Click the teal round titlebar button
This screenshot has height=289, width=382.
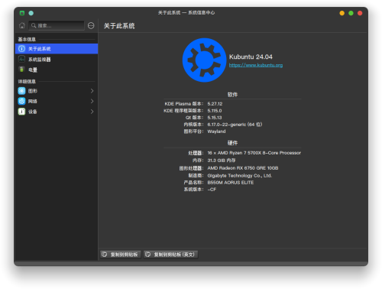pos(31,13)
